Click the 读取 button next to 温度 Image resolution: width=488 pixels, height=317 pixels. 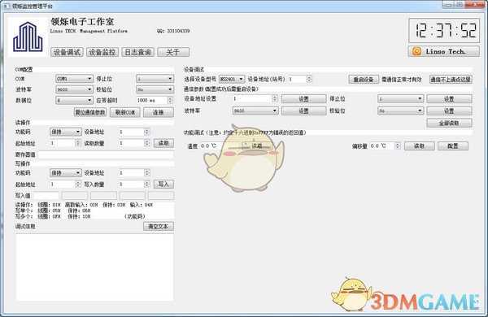[257, 145]
